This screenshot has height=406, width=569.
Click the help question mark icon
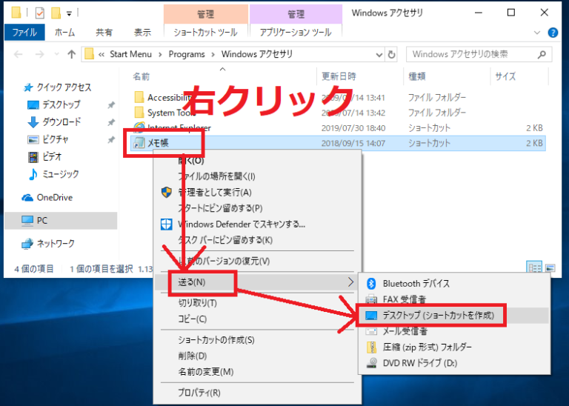pyautogui.click(x=553, y=33)
